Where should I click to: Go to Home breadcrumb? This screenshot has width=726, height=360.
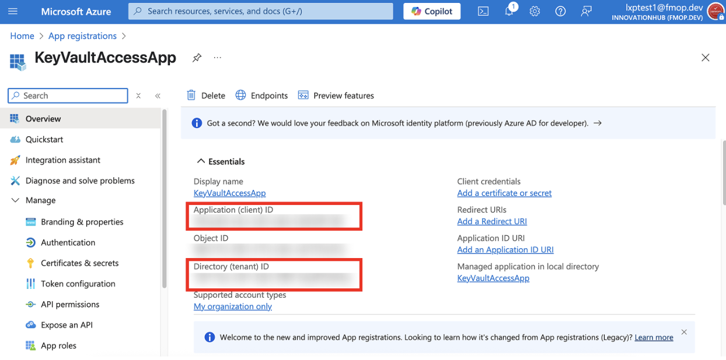click(22, 36)
